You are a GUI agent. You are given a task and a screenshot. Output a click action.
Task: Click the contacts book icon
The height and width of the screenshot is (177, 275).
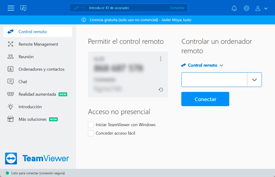[10, 69]
